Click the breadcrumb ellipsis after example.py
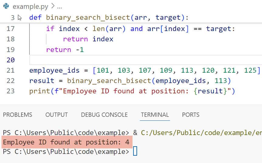 point(60,7)
